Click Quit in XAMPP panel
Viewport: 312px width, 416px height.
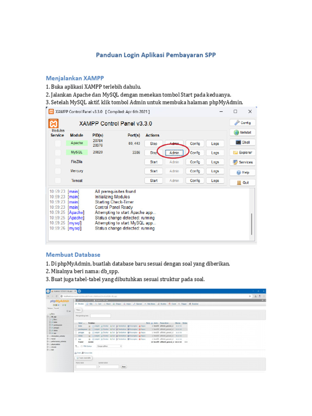243,182
